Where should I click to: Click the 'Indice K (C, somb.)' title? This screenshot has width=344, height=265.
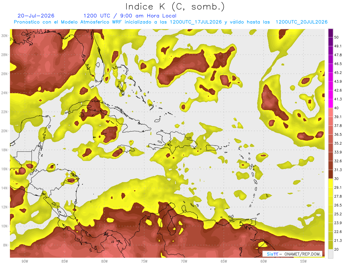(x=175, y=6)
